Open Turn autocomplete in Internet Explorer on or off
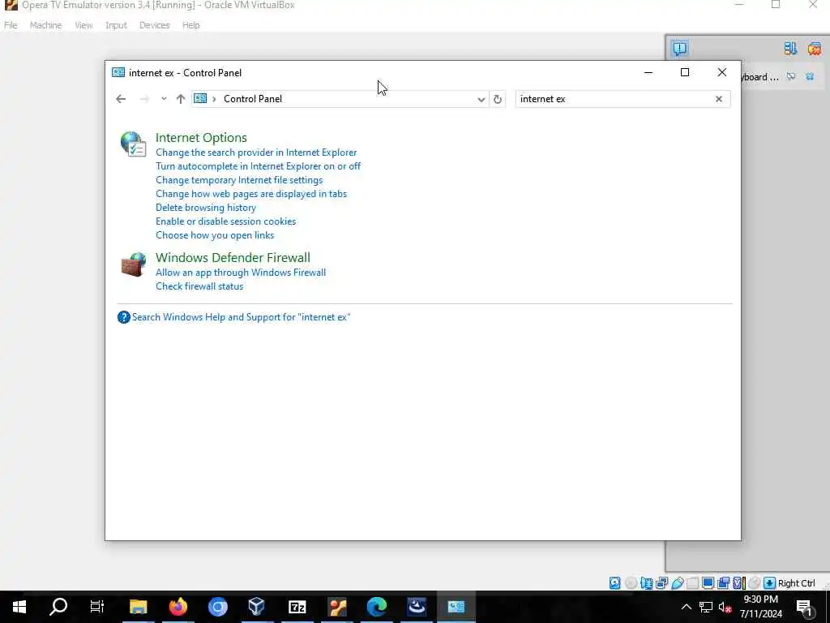The height and width of the screenshot is (623, 830). [x=258, y=166]
